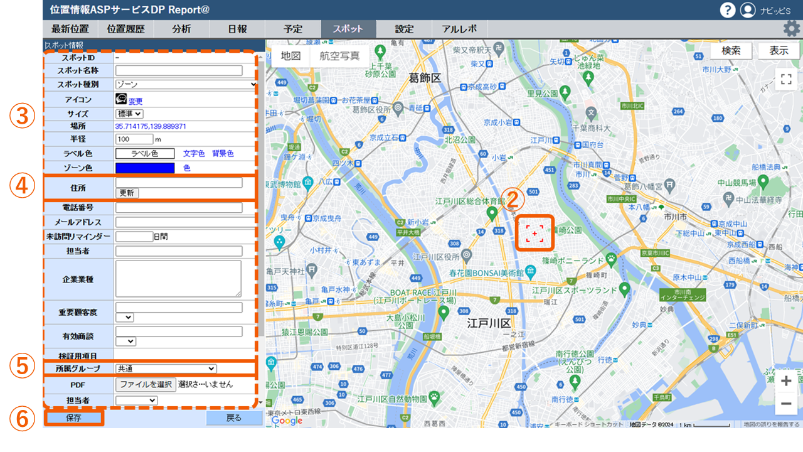Click the blue ゾーン色 swatch
The height and width of the screenshot is (452, 803).
(145, 168)
